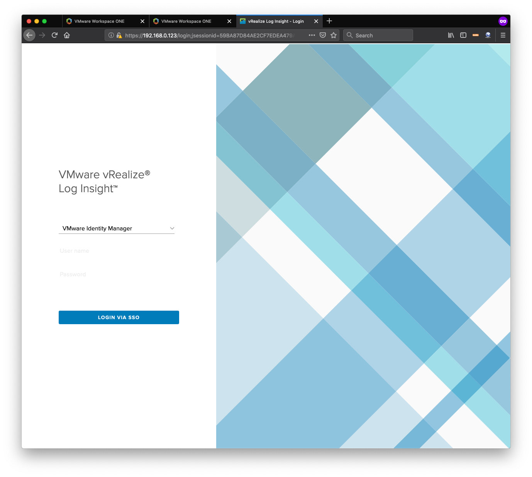This screenshot has height=477, width=532.
Task: Click the browser Search box
Action: coord(378,35)
